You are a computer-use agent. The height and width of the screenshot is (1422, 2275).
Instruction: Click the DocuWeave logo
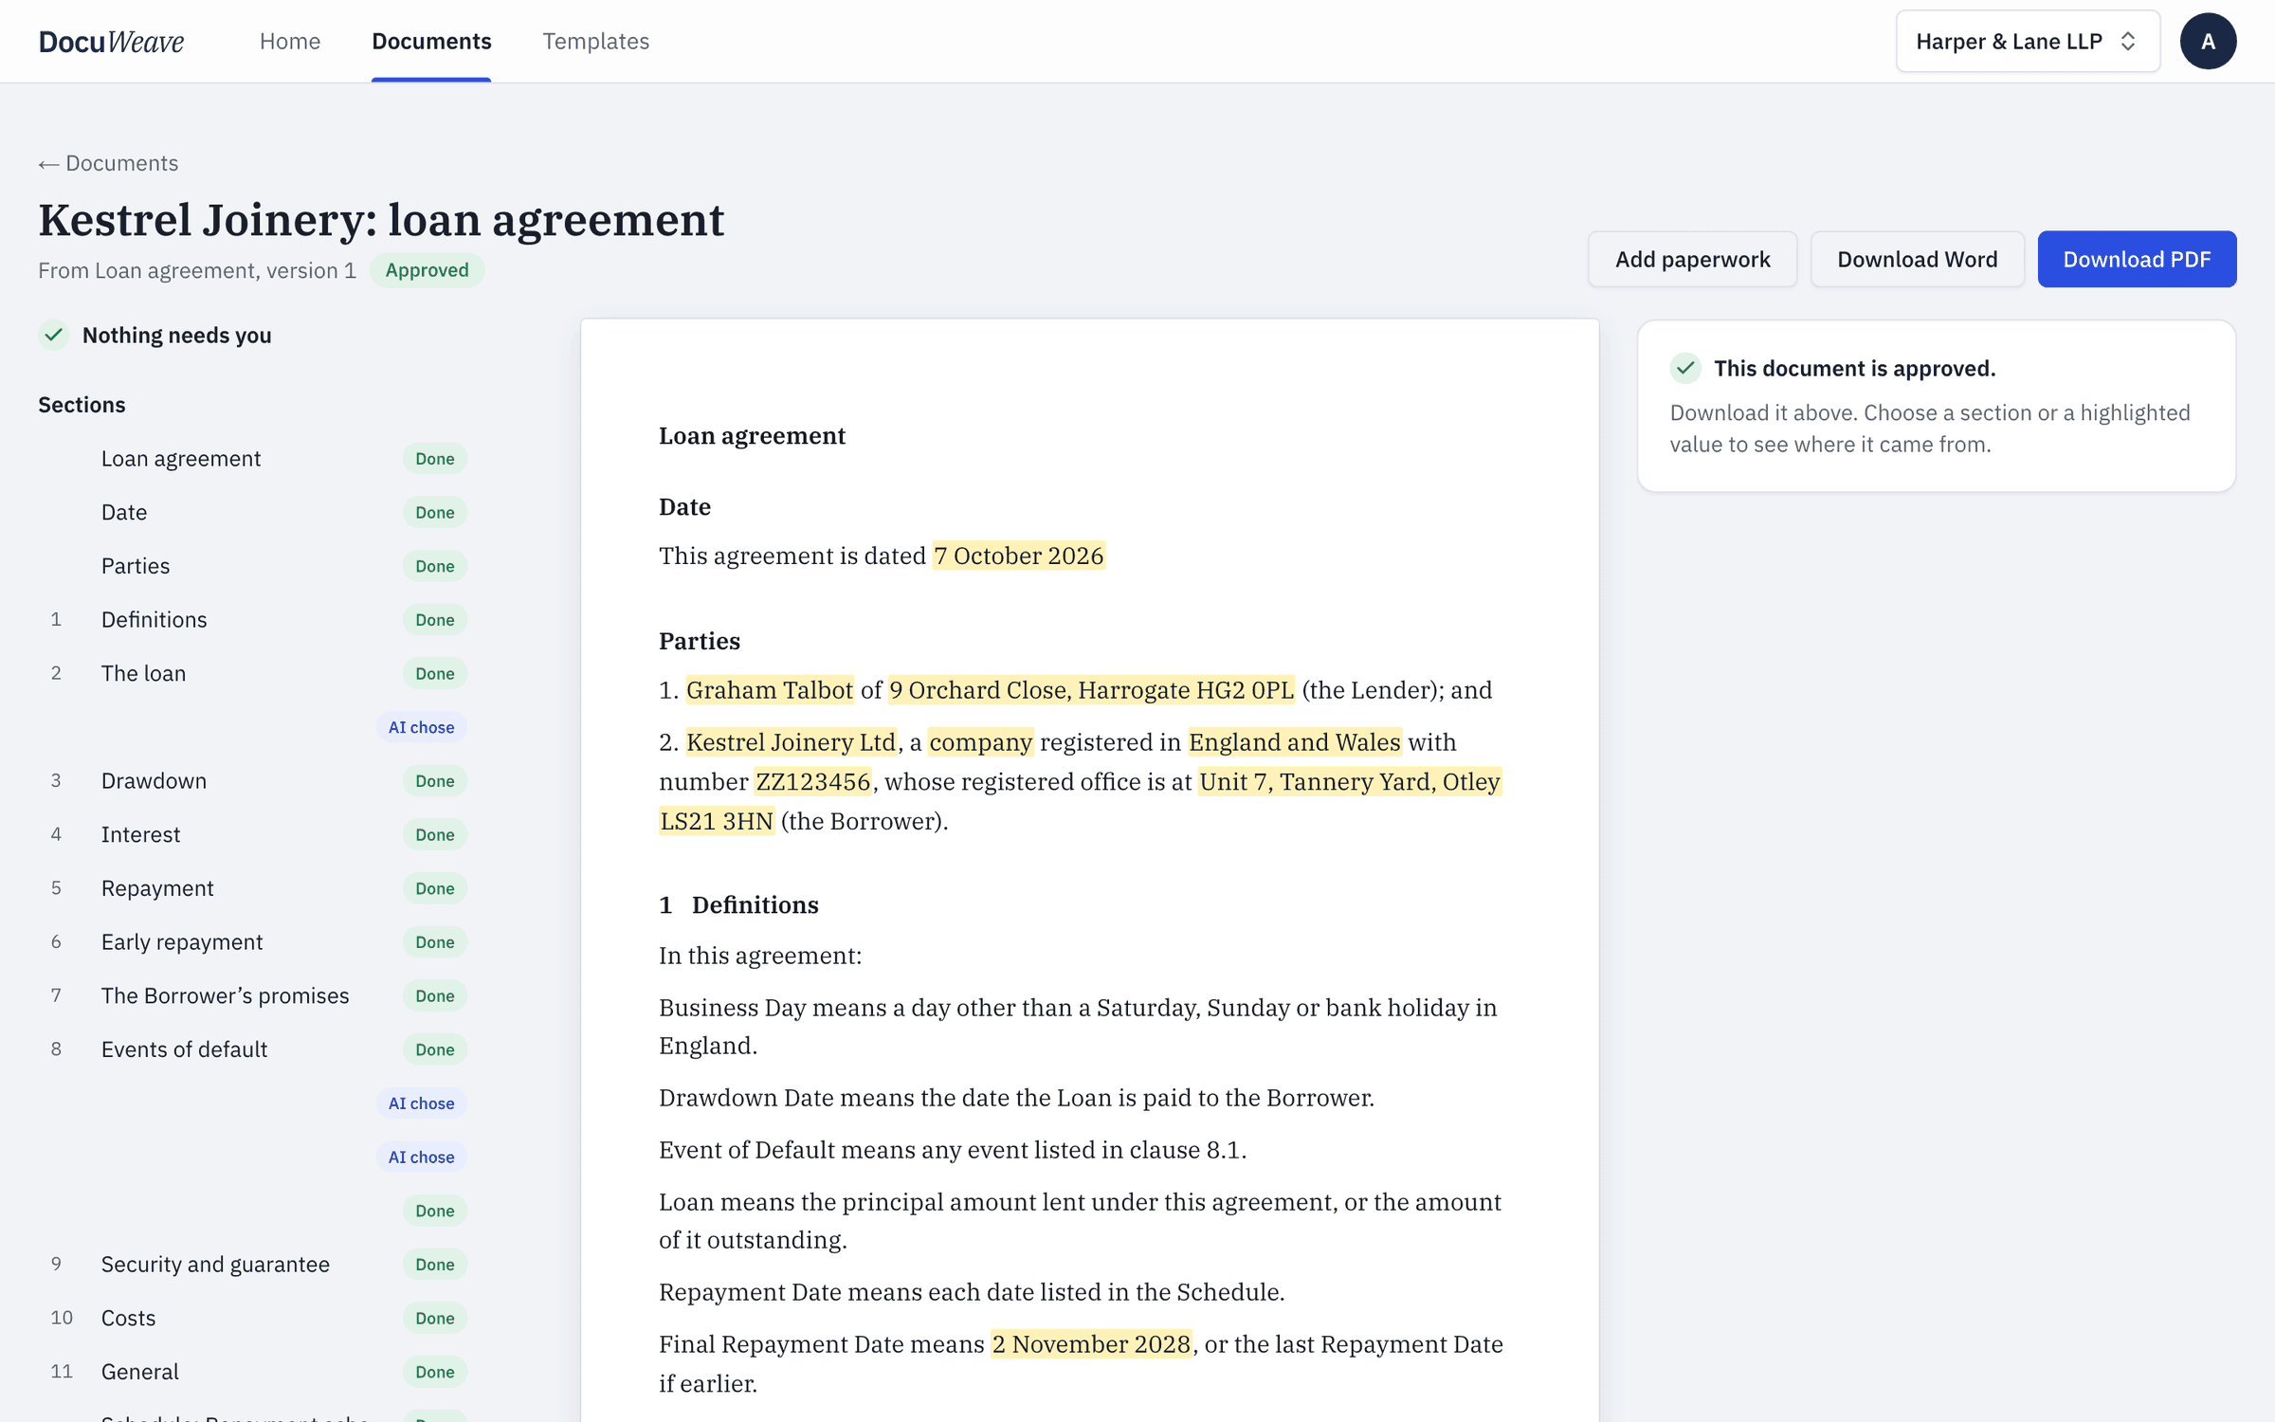(x=111, y=42)
